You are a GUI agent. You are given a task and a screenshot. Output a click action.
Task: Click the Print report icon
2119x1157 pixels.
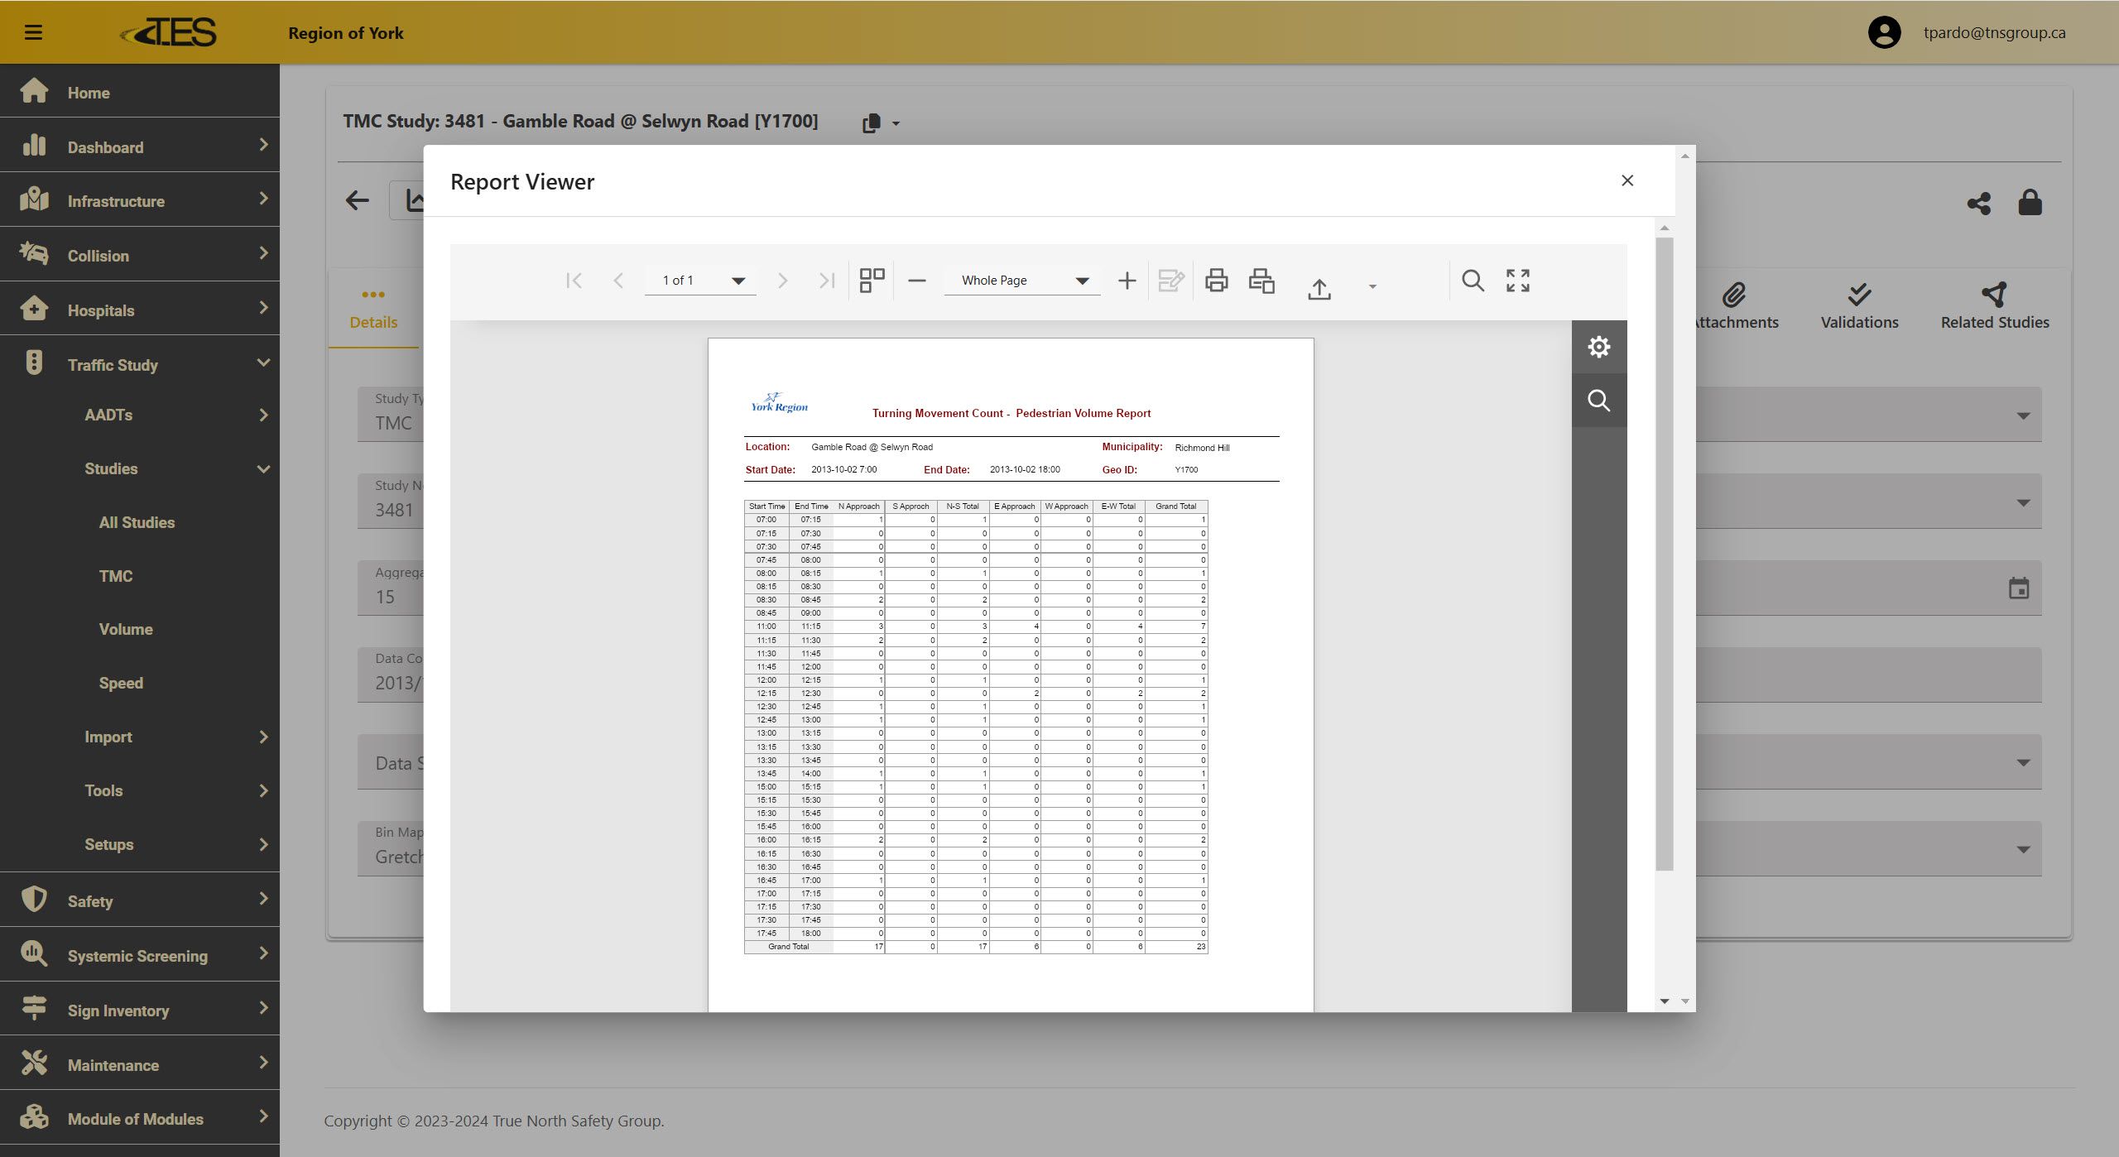click(1216, 281)
